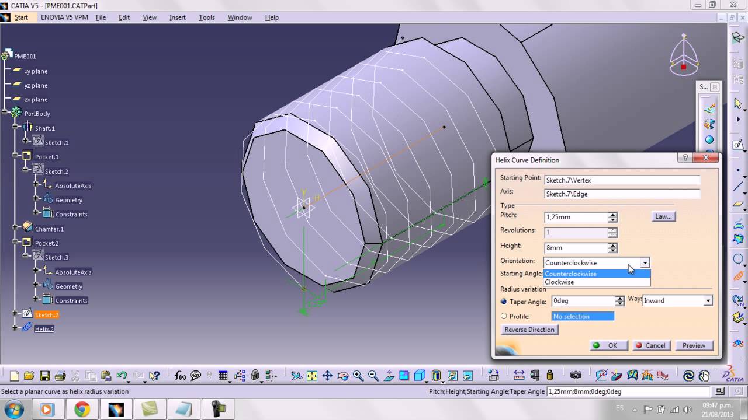
Task: Open the Start menu in menu bar
Action: pos(21,17)
